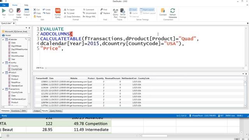The width and height of the screenshot is (249, 140).
Task: Switch to the DMV tab
Action: point(24,111)
